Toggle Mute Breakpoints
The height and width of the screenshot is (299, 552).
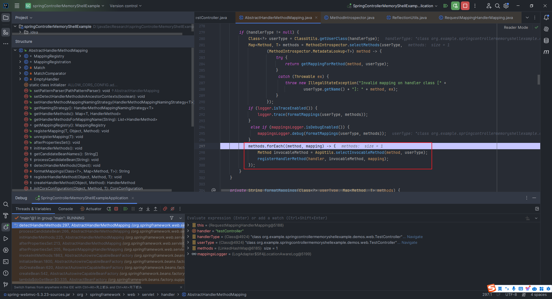[172, 209]
